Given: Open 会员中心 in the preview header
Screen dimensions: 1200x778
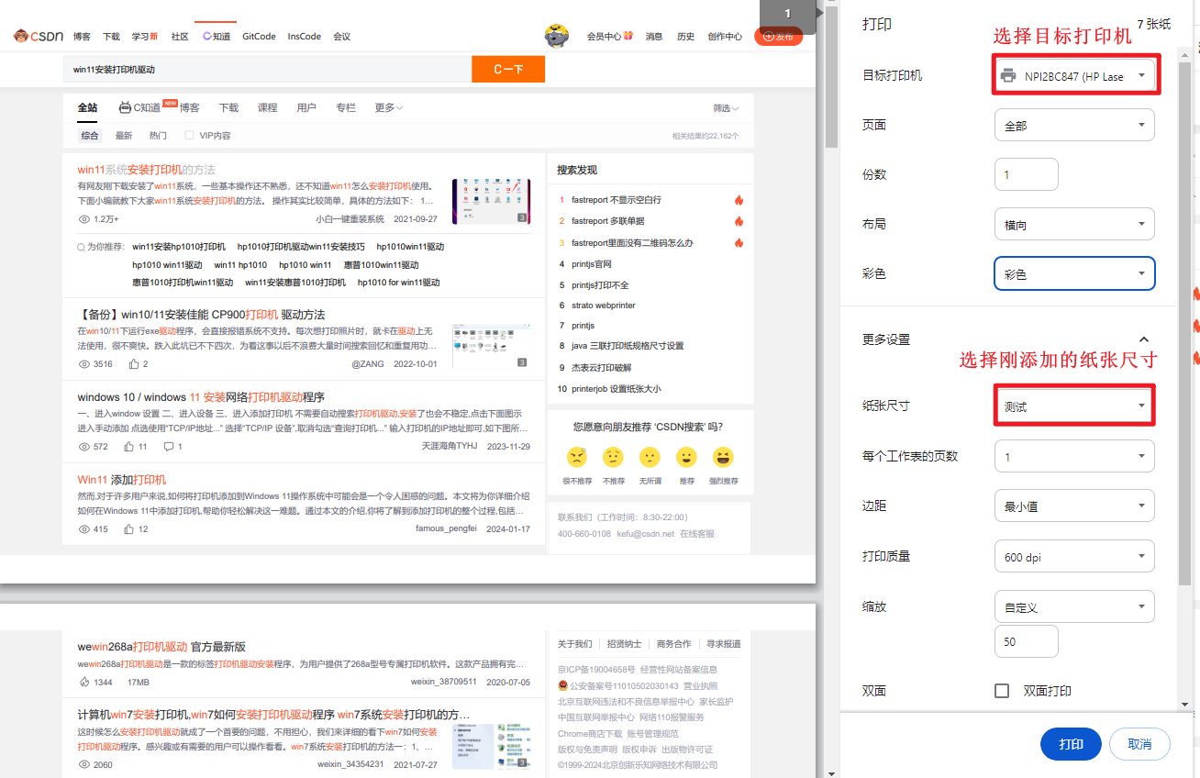Looking at the screenshot, I should [x=609, y=37].
